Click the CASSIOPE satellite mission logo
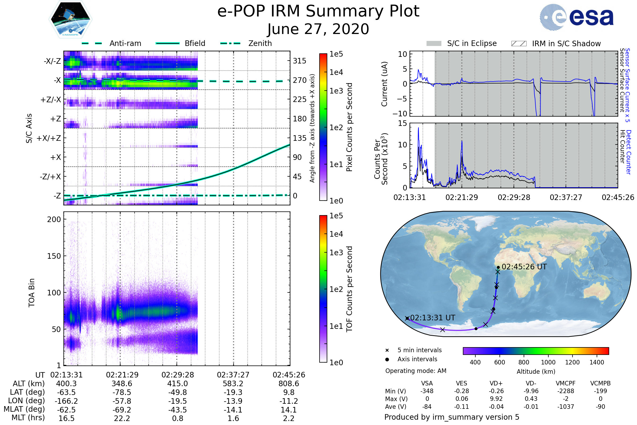 (x=70, y=19)
